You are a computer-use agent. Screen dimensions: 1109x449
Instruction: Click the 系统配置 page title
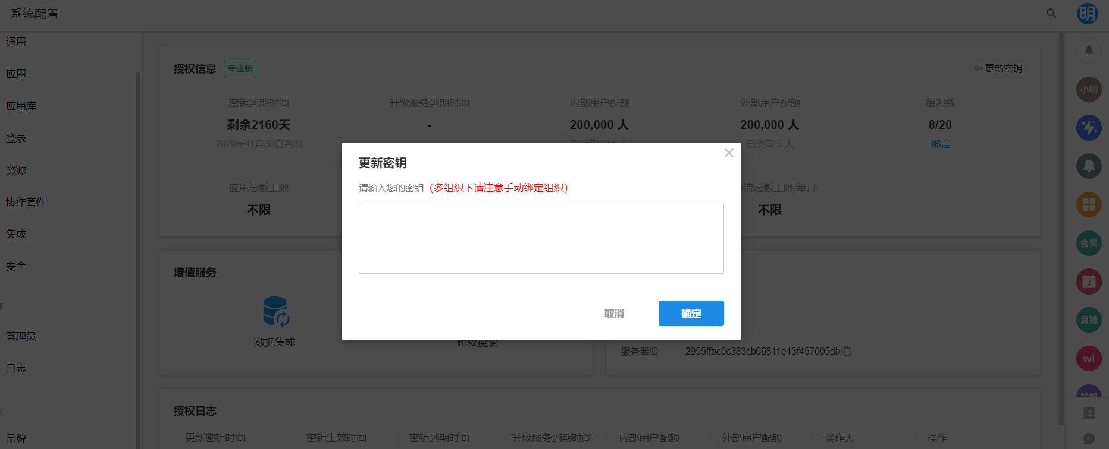tap(35, 14)
